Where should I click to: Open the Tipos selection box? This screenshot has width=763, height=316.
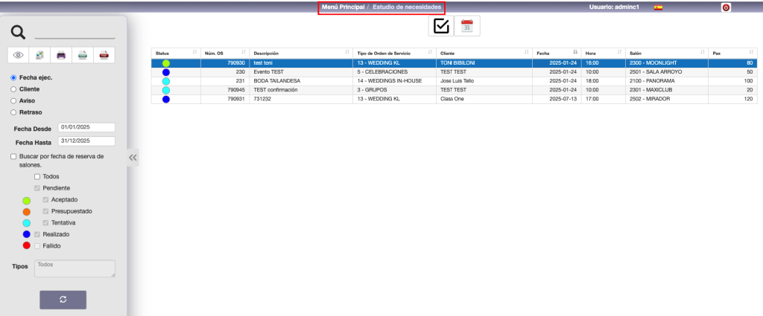coord(75,268)
